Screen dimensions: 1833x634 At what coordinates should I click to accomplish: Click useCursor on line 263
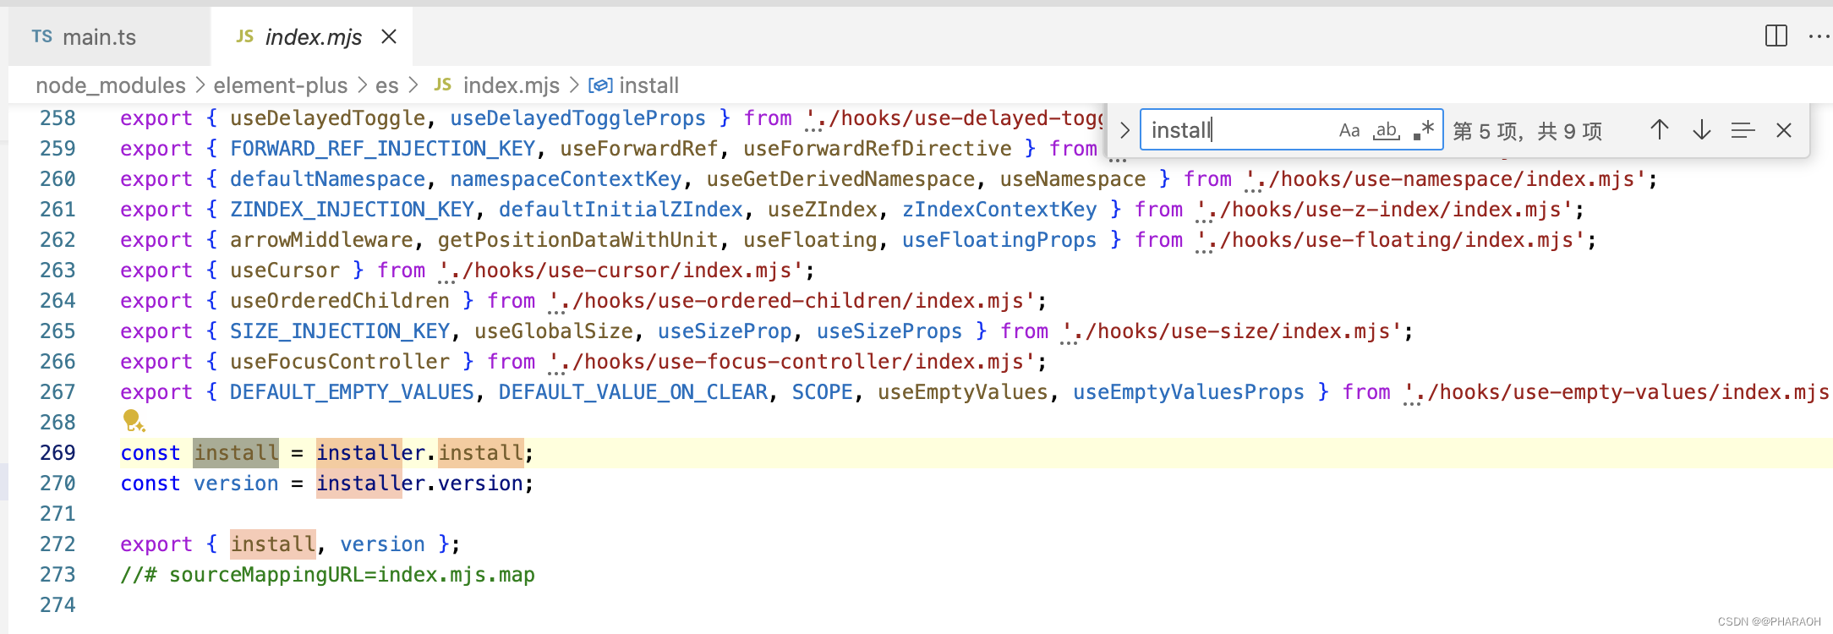(x=285, y=271)
